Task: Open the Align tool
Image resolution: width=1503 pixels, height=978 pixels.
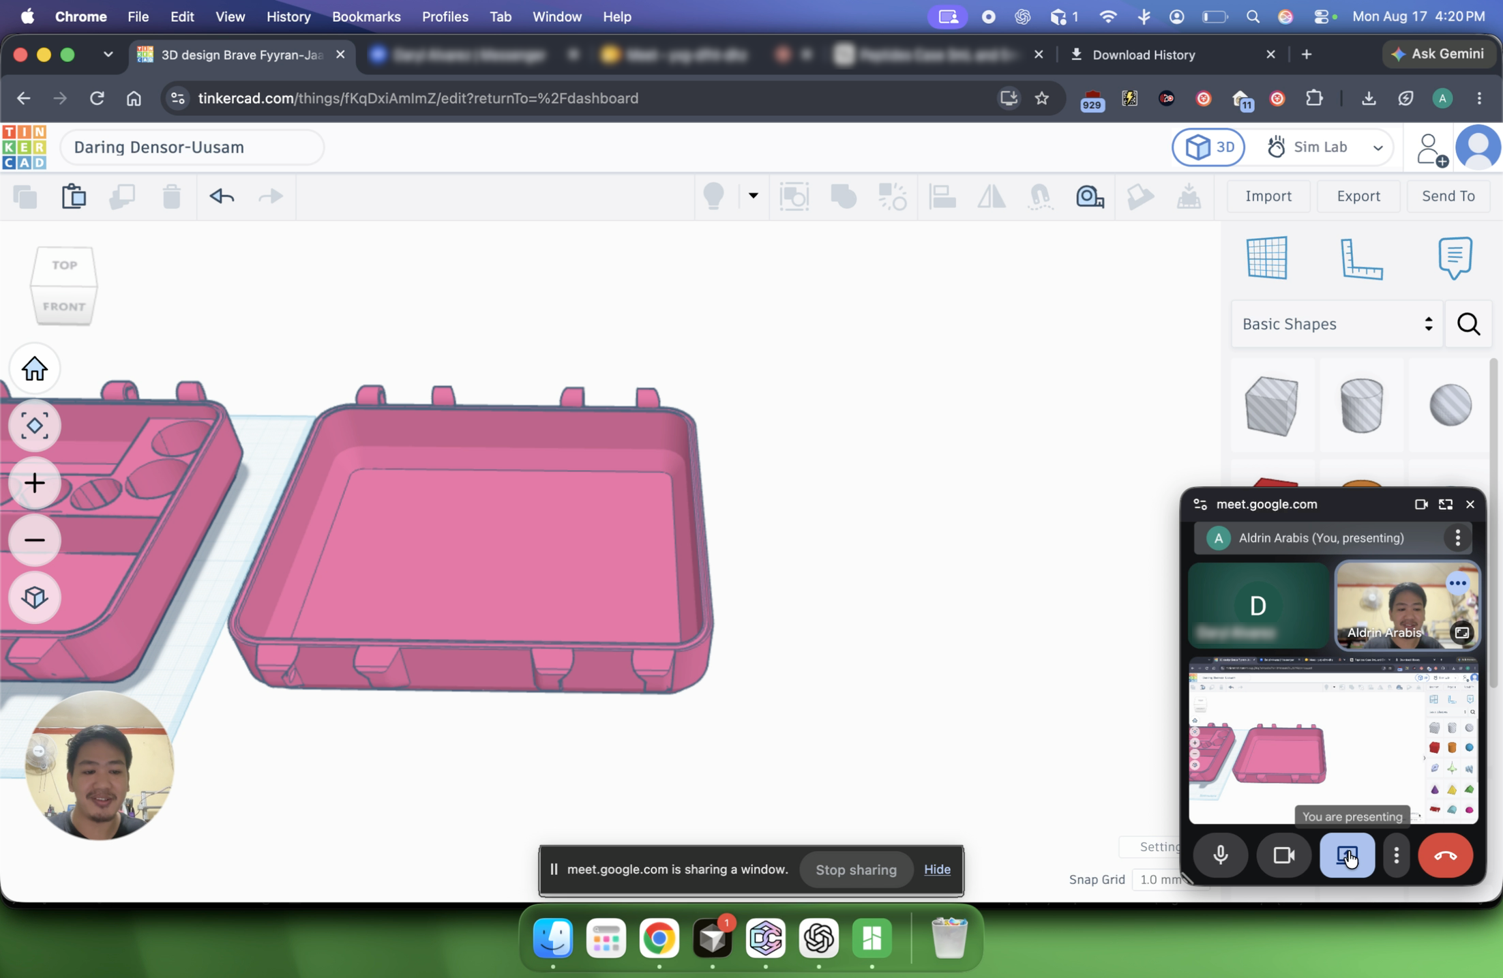Action: [942, 196]
